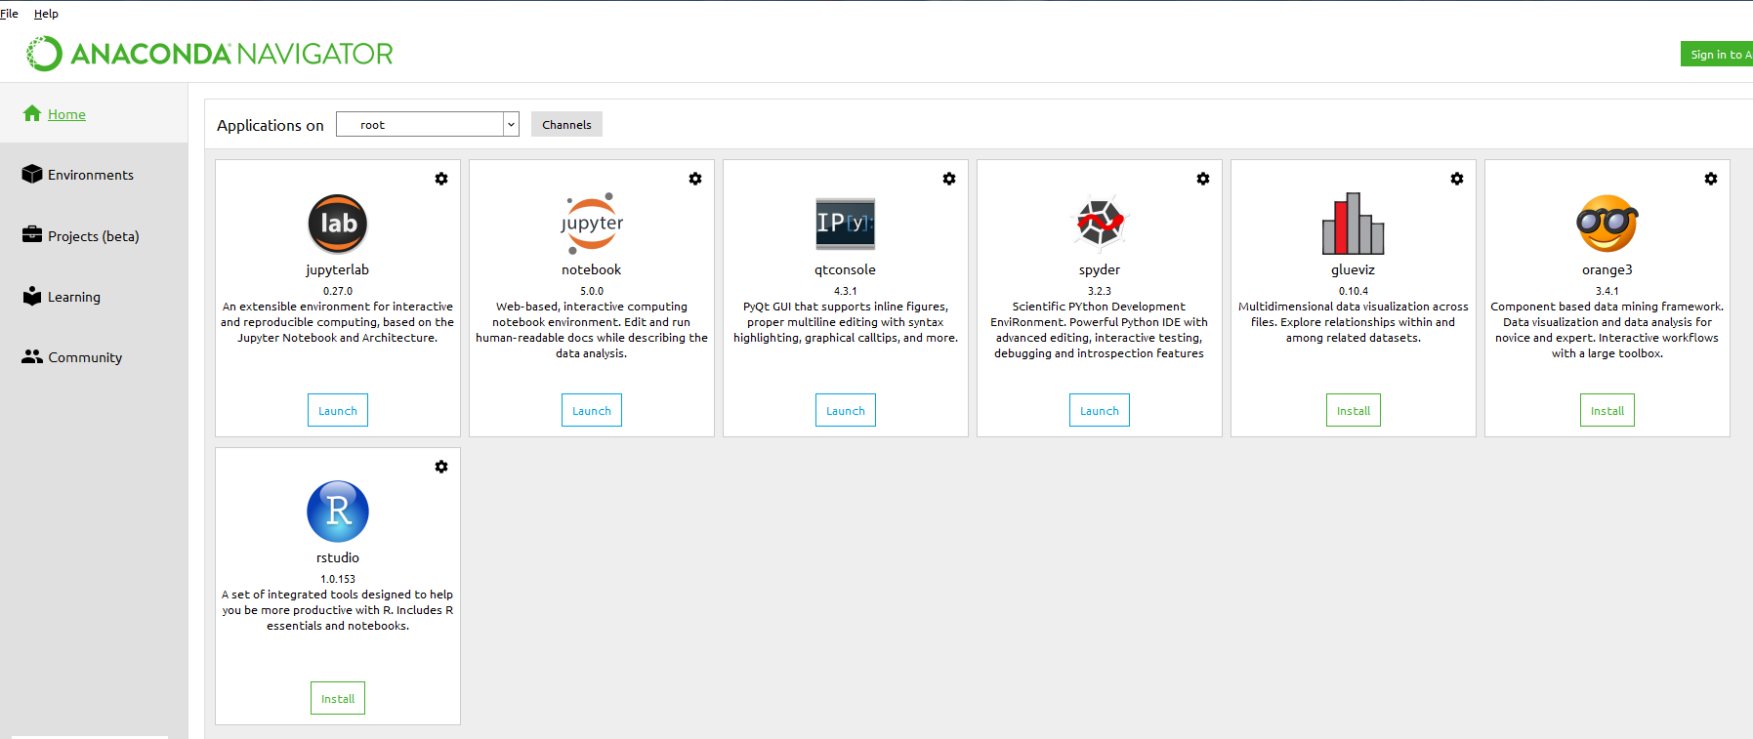Open the Help menu

coord(46,14)
